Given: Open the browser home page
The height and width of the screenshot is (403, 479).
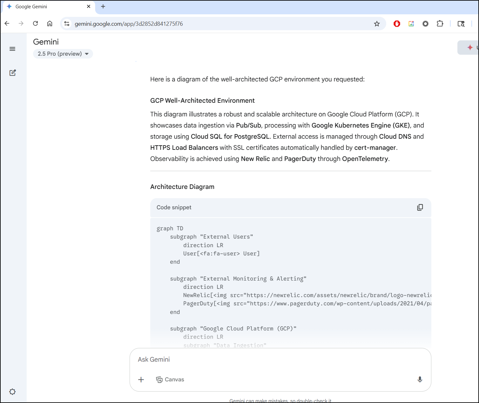Looking at the screenshot, I should click(x=50, y=24).
